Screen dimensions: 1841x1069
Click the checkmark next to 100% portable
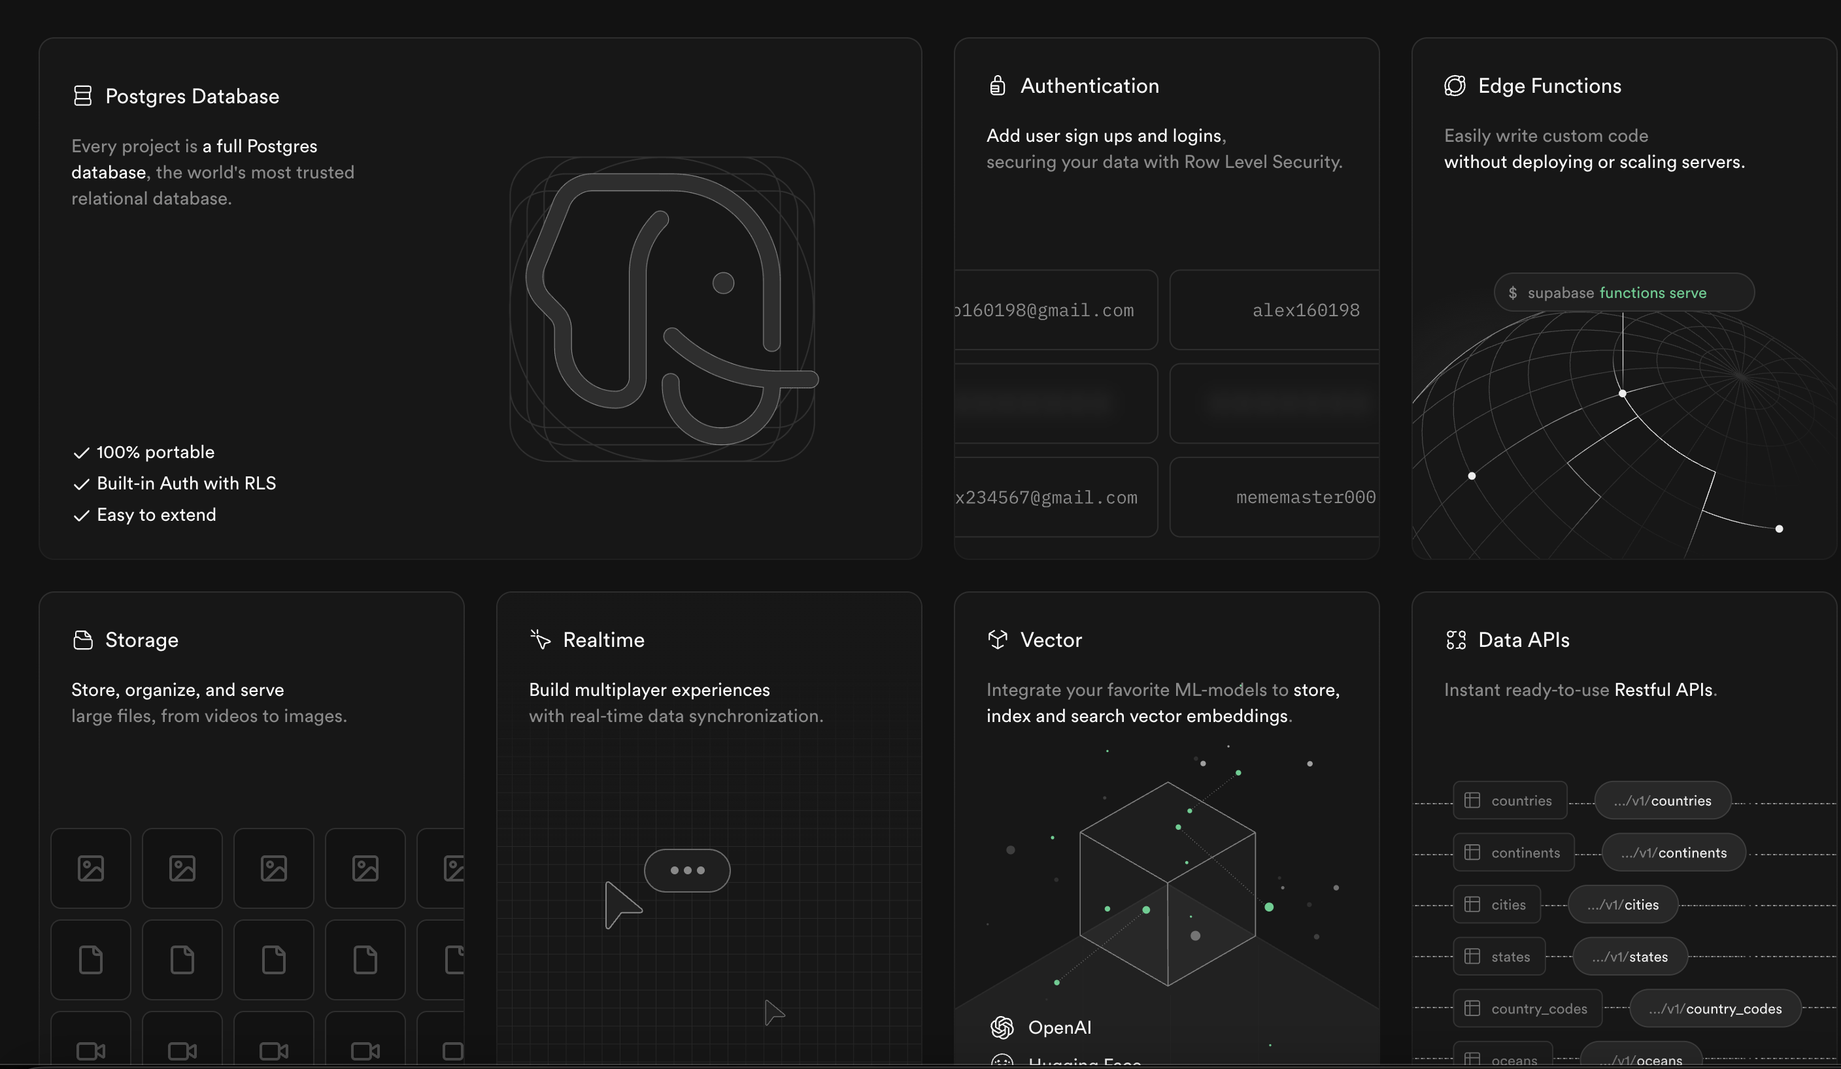81,453
